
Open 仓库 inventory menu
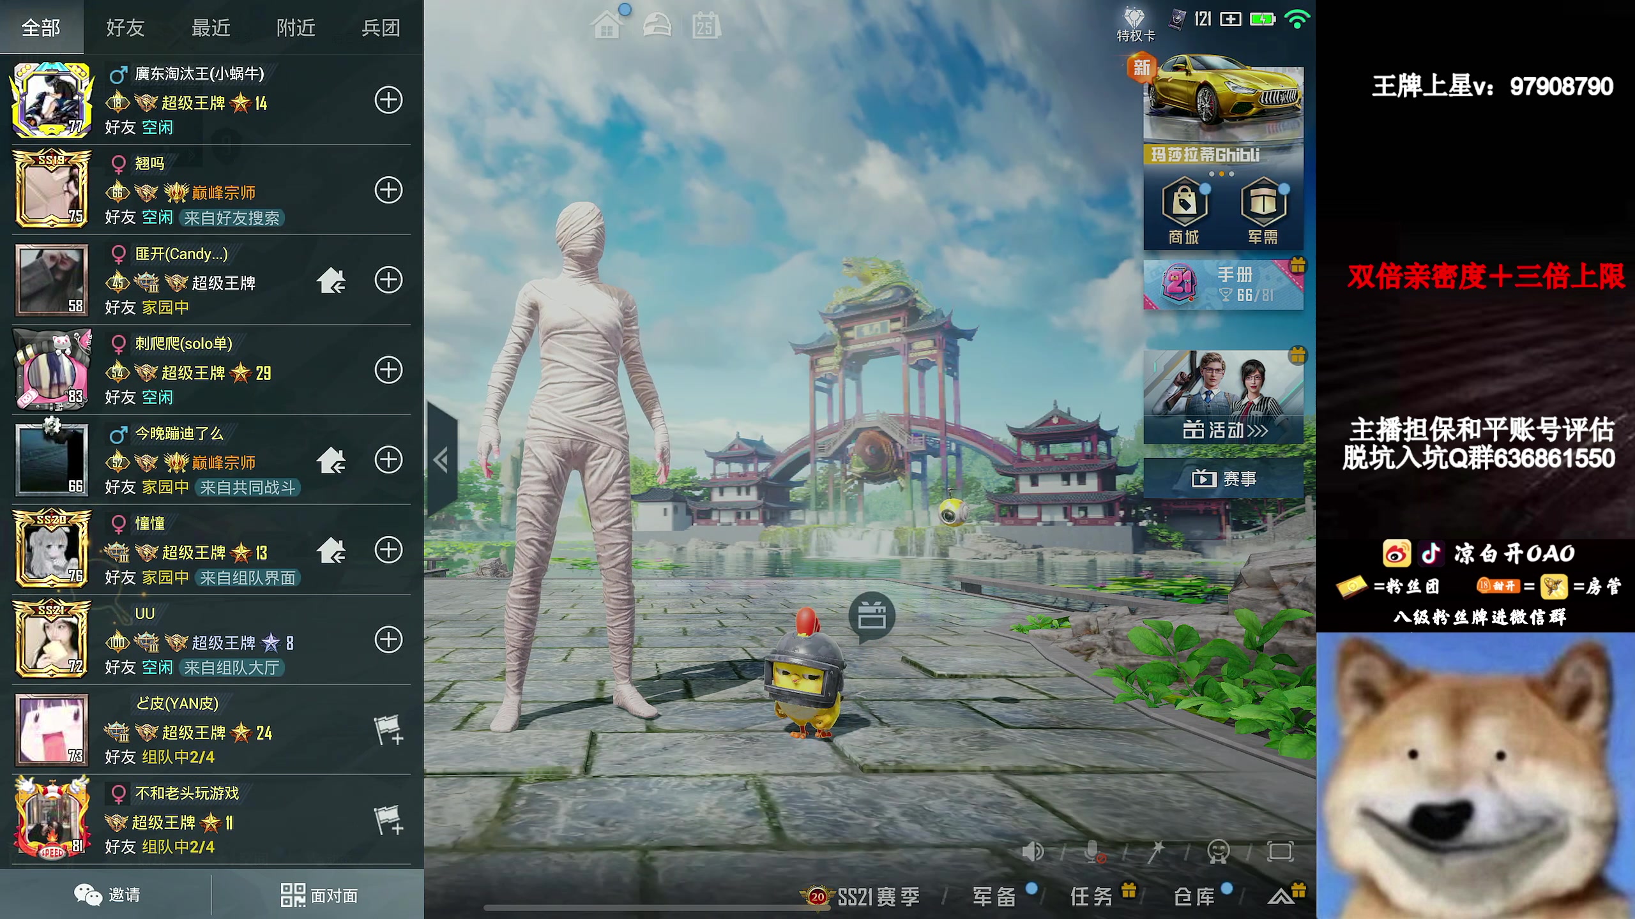[1194, 896]
